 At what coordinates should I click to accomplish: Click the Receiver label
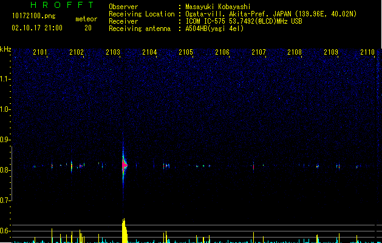123,21
